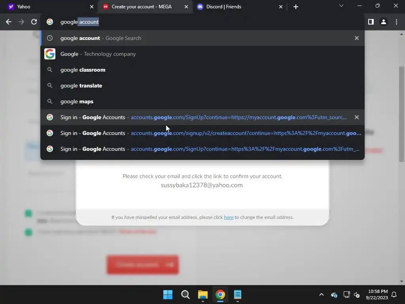Close the MEGA tab
Viewport: 405px width, 304px height.
[x=186, y=7]
